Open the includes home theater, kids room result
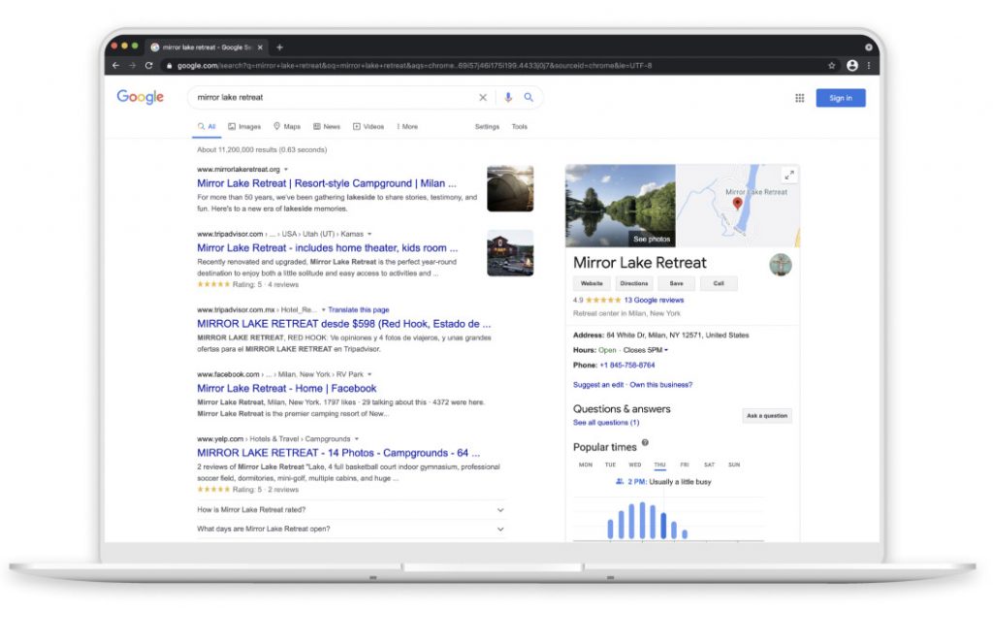This screenshot has height=642, width=993. click(x=327, y=248)
